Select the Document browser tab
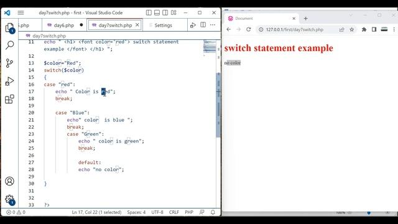This screenshot has width=398, height=224. point(261,18)
